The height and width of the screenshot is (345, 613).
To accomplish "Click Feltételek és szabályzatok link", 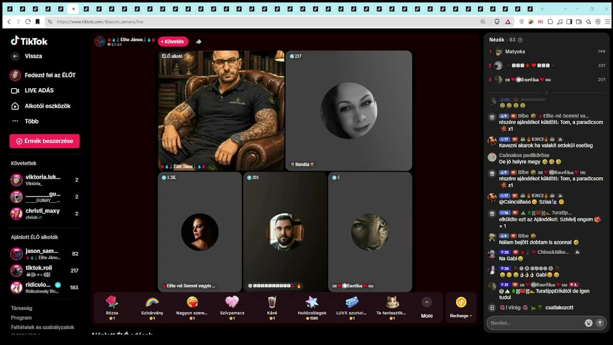I will 43,327.
